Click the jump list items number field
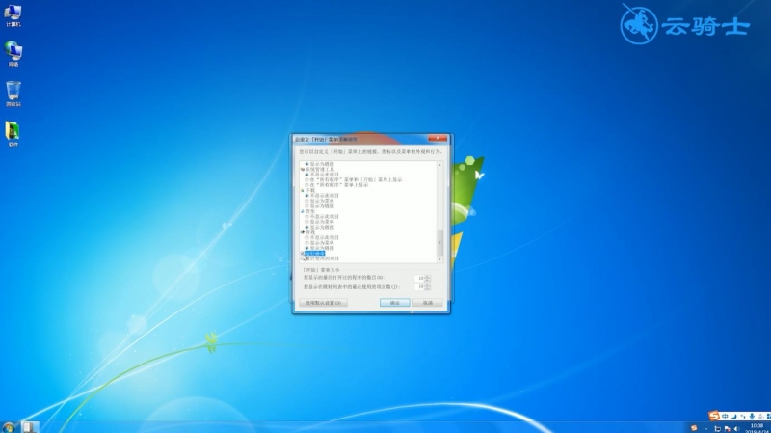This screenshot has height=433, width=771. point(419,286)
